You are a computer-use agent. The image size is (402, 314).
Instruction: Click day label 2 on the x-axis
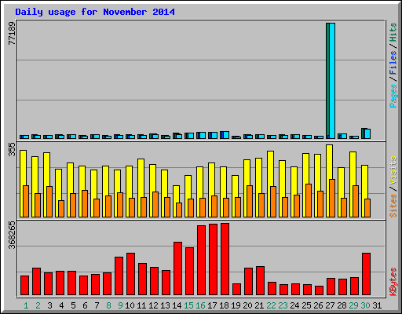click(38, 305)
